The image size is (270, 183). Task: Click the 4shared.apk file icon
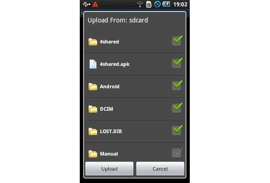pyautogui.click(x=93, y=64)
